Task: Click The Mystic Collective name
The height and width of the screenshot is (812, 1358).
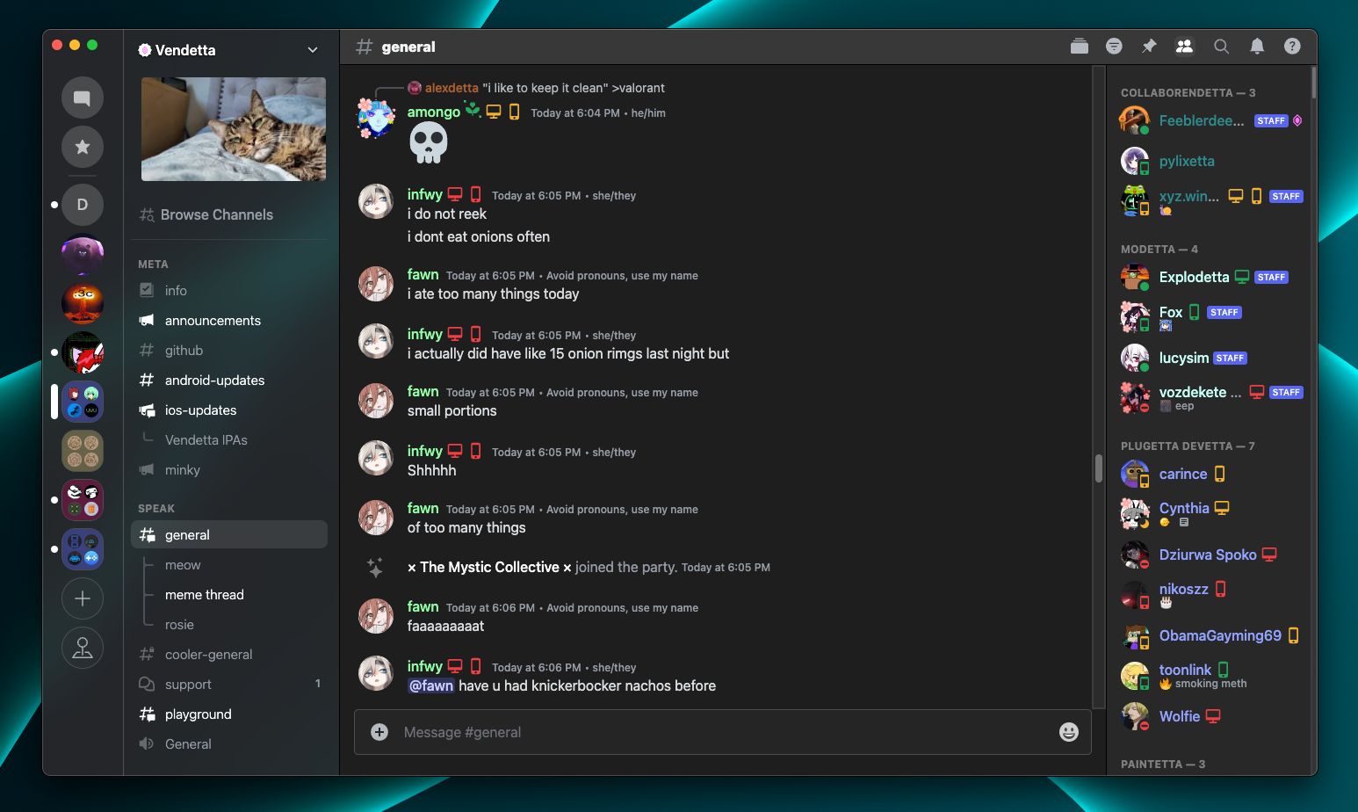Action: (489, 567)
